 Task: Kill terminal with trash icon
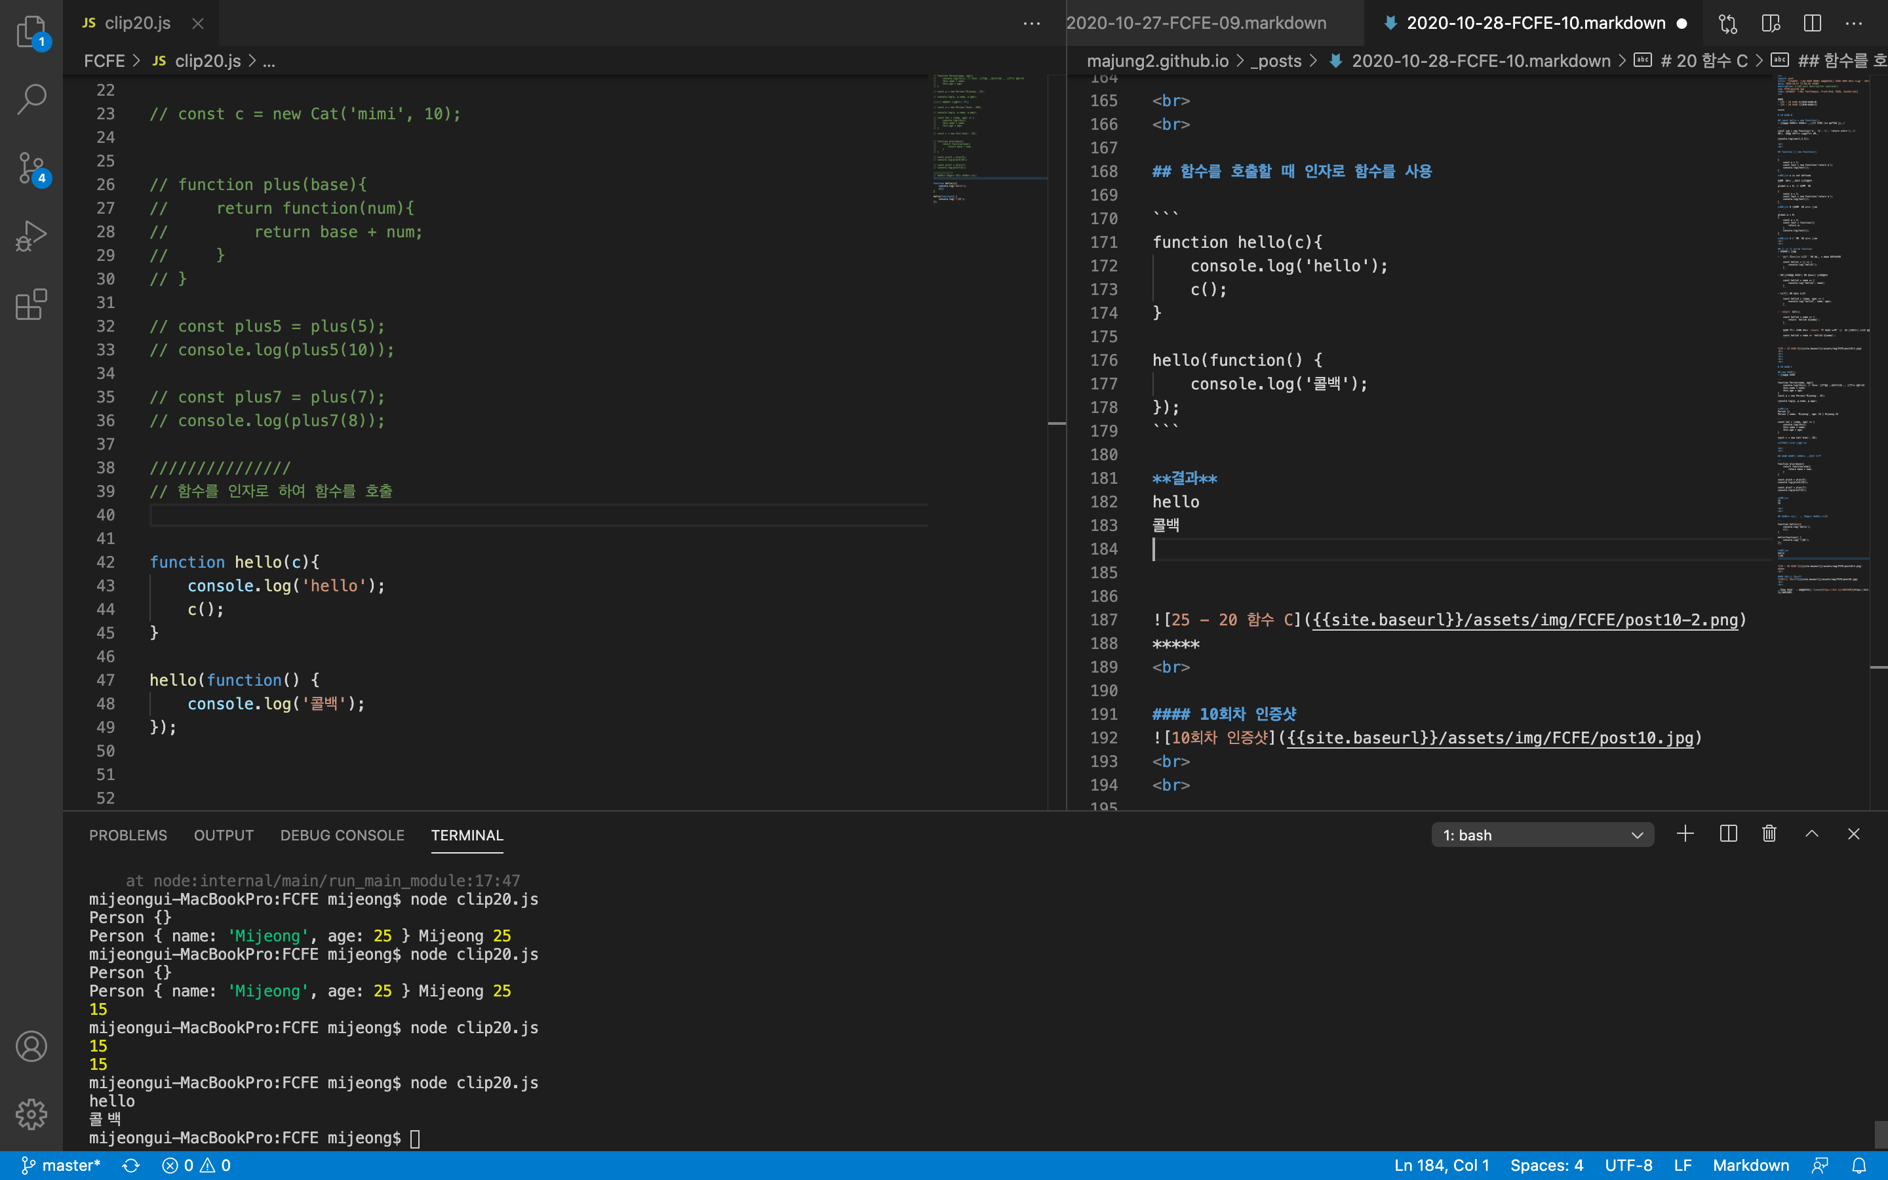pos(1769,835)
